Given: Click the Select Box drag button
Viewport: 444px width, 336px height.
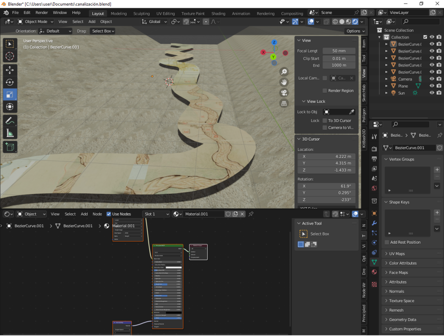Looking at the screenshot, I should 103,31.
